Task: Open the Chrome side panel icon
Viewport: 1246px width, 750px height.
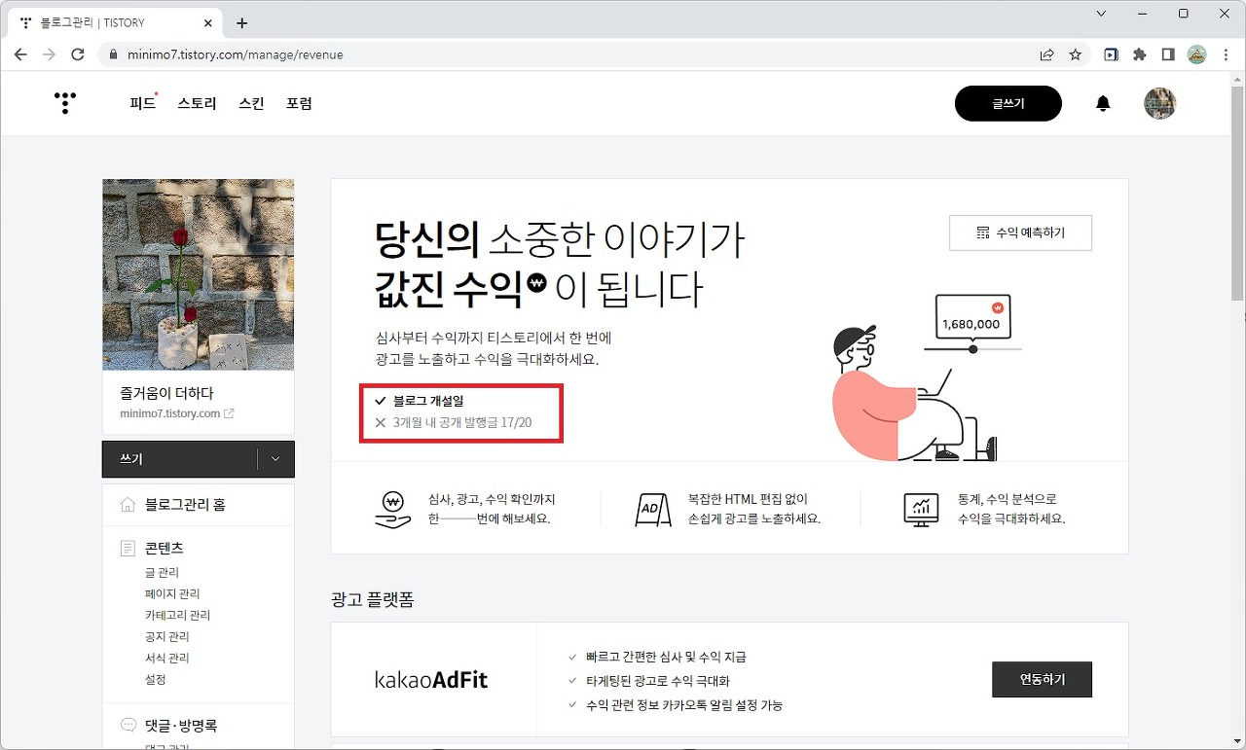Action: point(1168,54)
